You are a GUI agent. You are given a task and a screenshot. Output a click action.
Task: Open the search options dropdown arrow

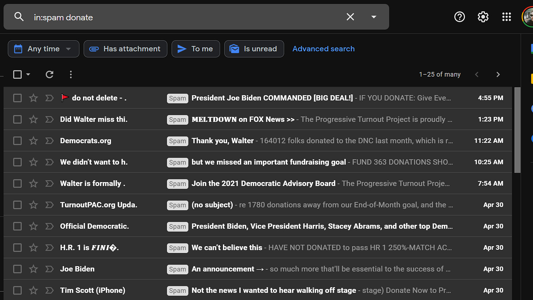point(374,17)
